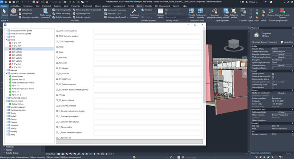Viewport: 294px width, 159px height.
Task: Select Water Heater tree item
Action: coord(17,76)
